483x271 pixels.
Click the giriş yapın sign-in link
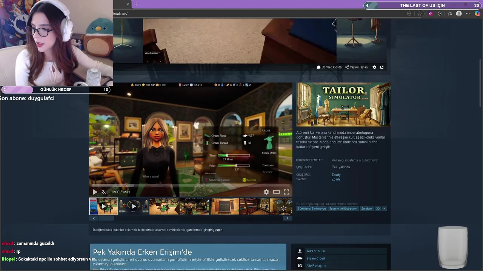click(x=215, y=230)
